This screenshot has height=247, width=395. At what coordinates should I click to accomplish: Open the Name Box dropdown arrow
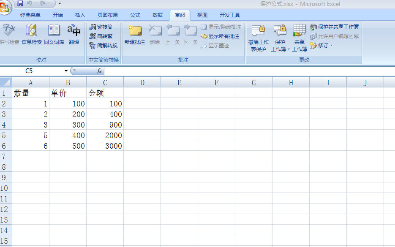point(66,71)
